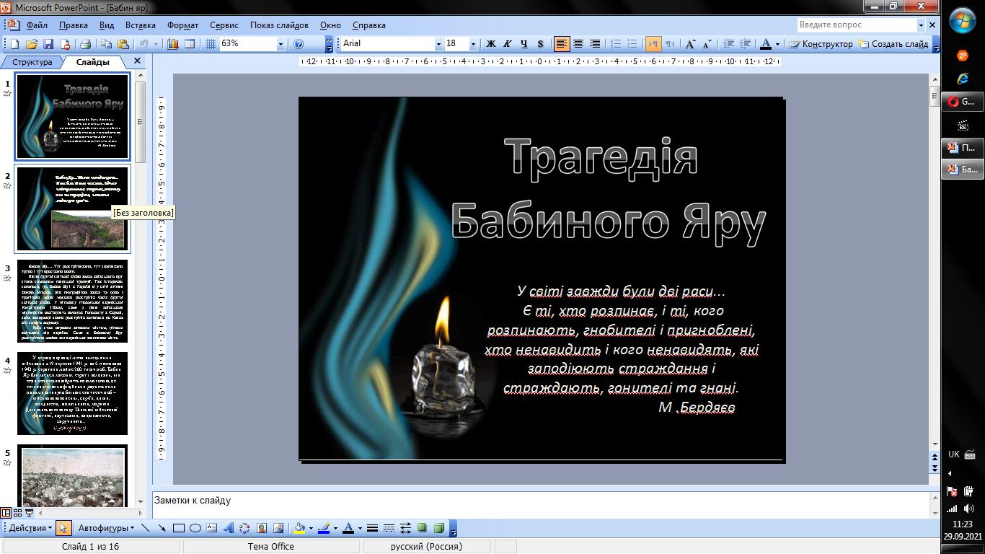Open the zoom percentage dropdown
The width and height of the screenshot is (985, 554).
[x=281, y=44]
